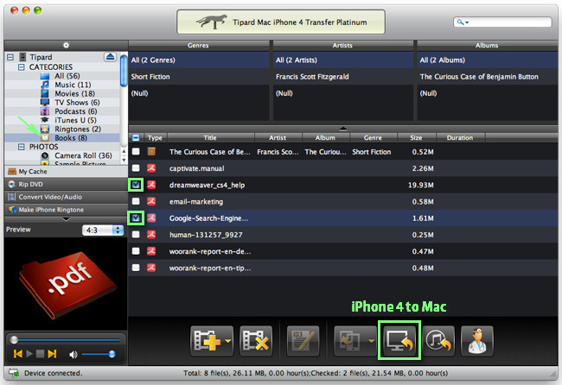Uncheck dreamweaver_cs4_help checkbox
Image resolution: width=562 pixels, height=385 pixels.
click(x=136, y=185)
